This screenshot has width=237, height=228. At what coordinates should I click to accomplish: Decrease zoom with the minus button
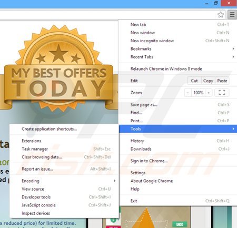(x=188, y=93)
